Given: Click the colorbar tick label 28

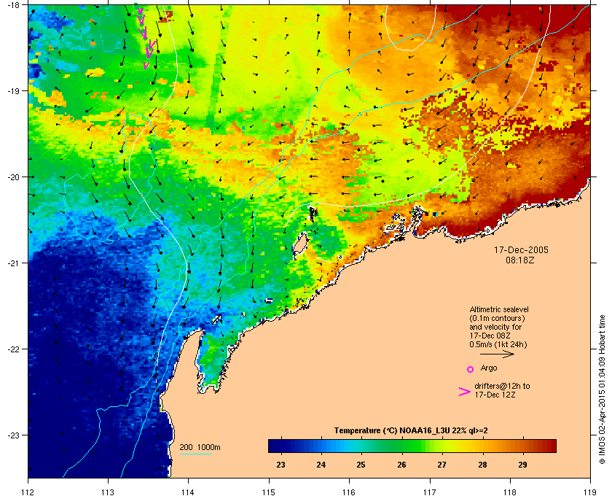Looking at the screenshot, I should [x=482, y=465].
